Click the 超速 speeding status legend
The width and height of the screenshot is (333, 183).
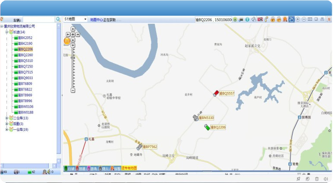(x=81, y=169)
